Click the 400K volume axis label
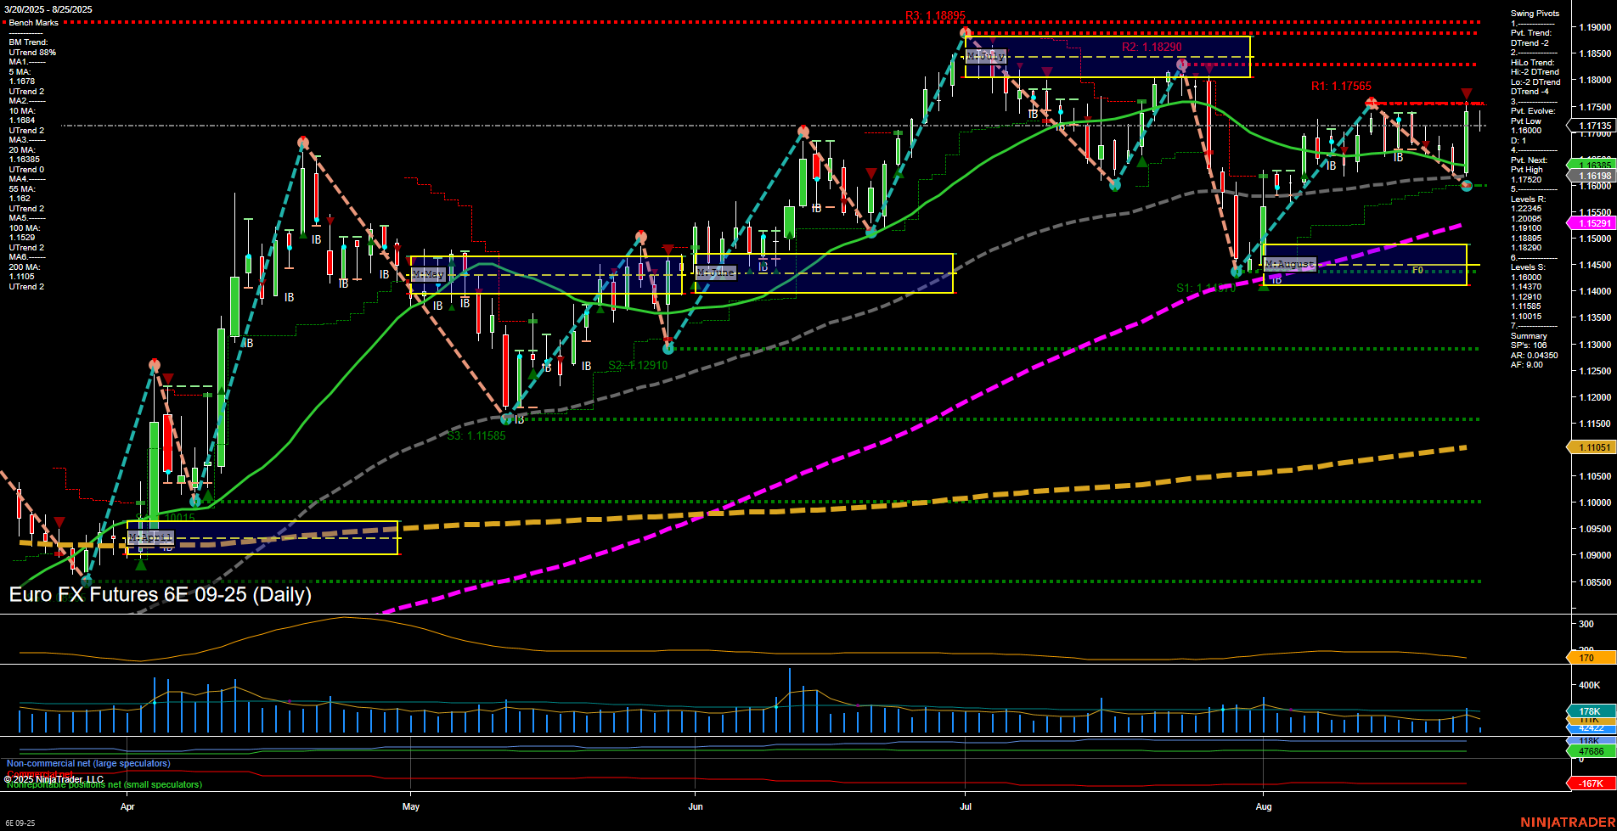The height and width of the screenshot is (831, 1617). coord(1589,685)
